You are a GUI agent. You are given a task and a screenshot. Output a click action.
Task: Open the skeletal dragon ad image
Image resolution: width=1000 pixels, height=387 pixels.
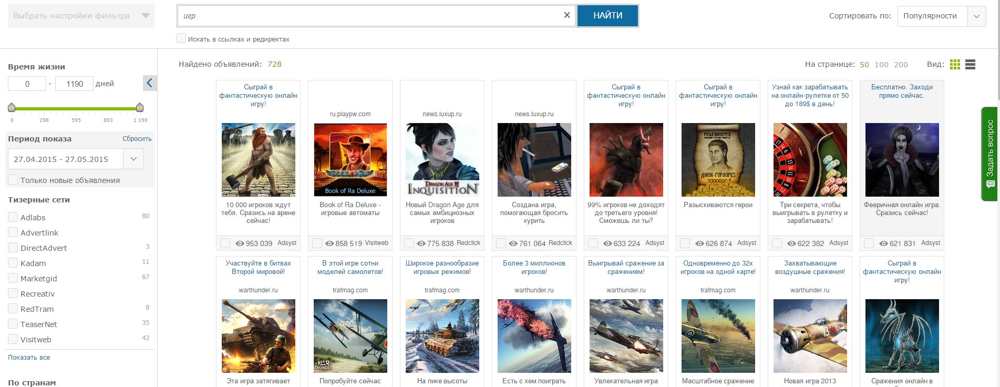902,336
